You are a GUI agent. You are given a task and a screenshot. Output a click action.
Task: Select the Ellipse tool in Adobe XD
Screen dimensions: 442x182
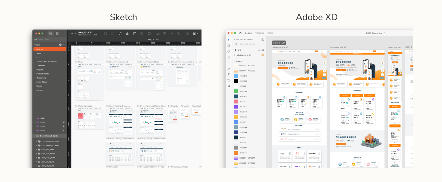(x=229, y=51)
